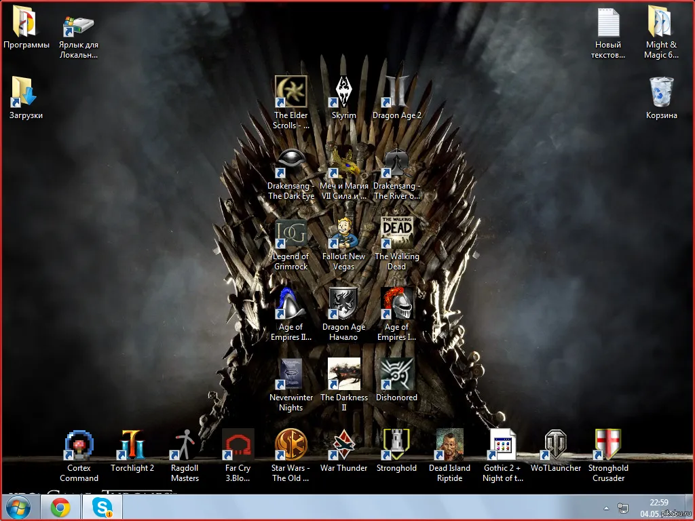This screenshot has height=521, width=695.
Task: Select The Darkness II icon
Action: tap(343, 374)
